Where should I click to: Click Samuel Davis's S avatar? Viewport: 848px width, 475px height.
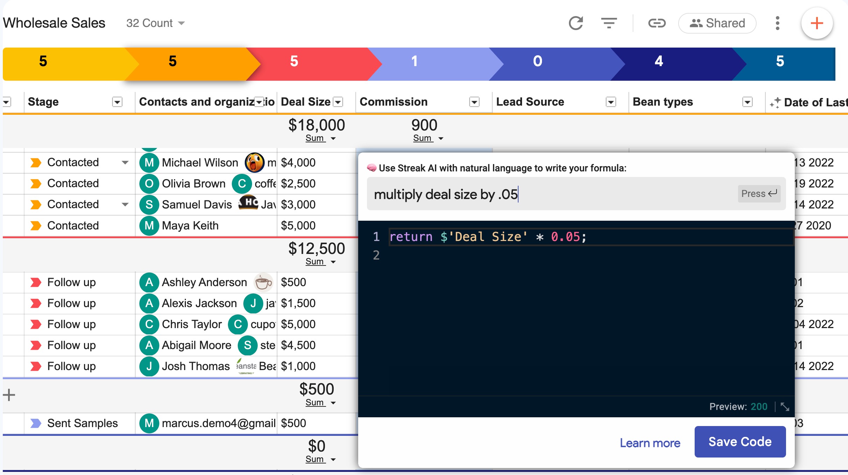pos(149,205)
